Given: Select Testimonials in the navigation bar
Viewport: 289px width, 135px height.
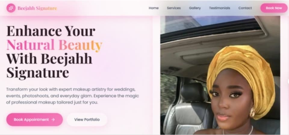Looking at the screenshot, I should click(219, 8).
